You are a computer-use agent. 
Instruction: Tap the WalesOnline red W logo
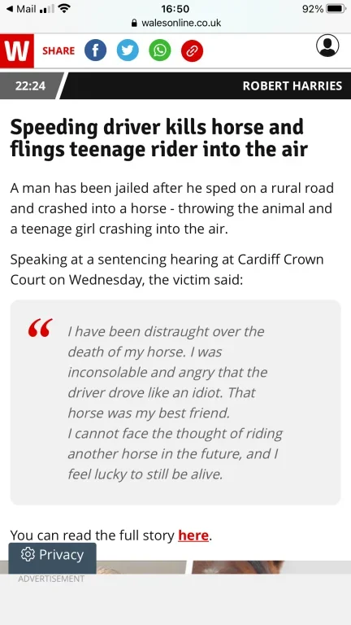pos(17,51)
